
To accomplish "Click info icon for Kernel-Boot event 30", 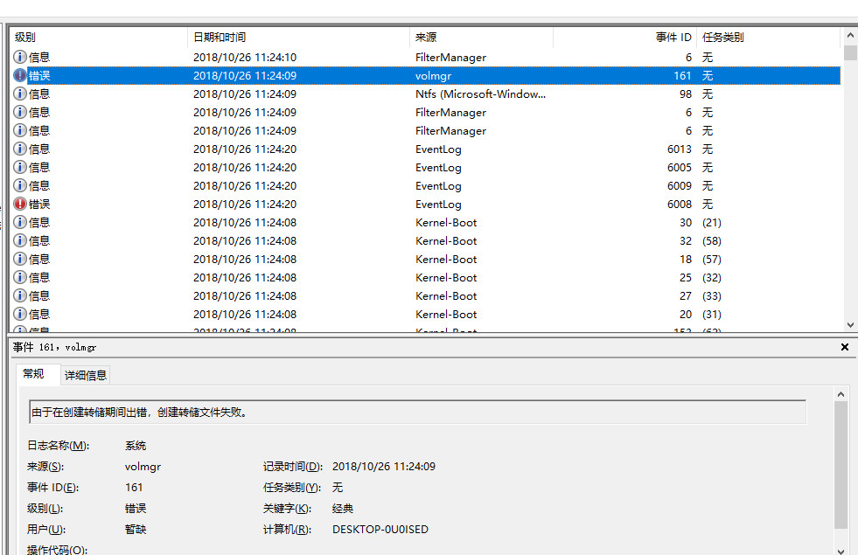I will click(x=20, y=223).
